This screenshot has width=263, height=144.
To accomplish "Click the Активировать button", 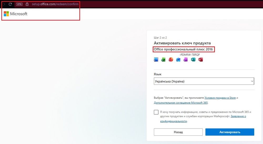I will [230, 132].
